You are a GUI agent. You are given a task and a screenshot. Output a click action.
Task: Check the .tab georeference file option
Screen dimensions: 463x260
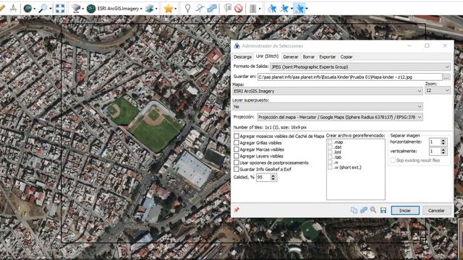click(330, 157)
